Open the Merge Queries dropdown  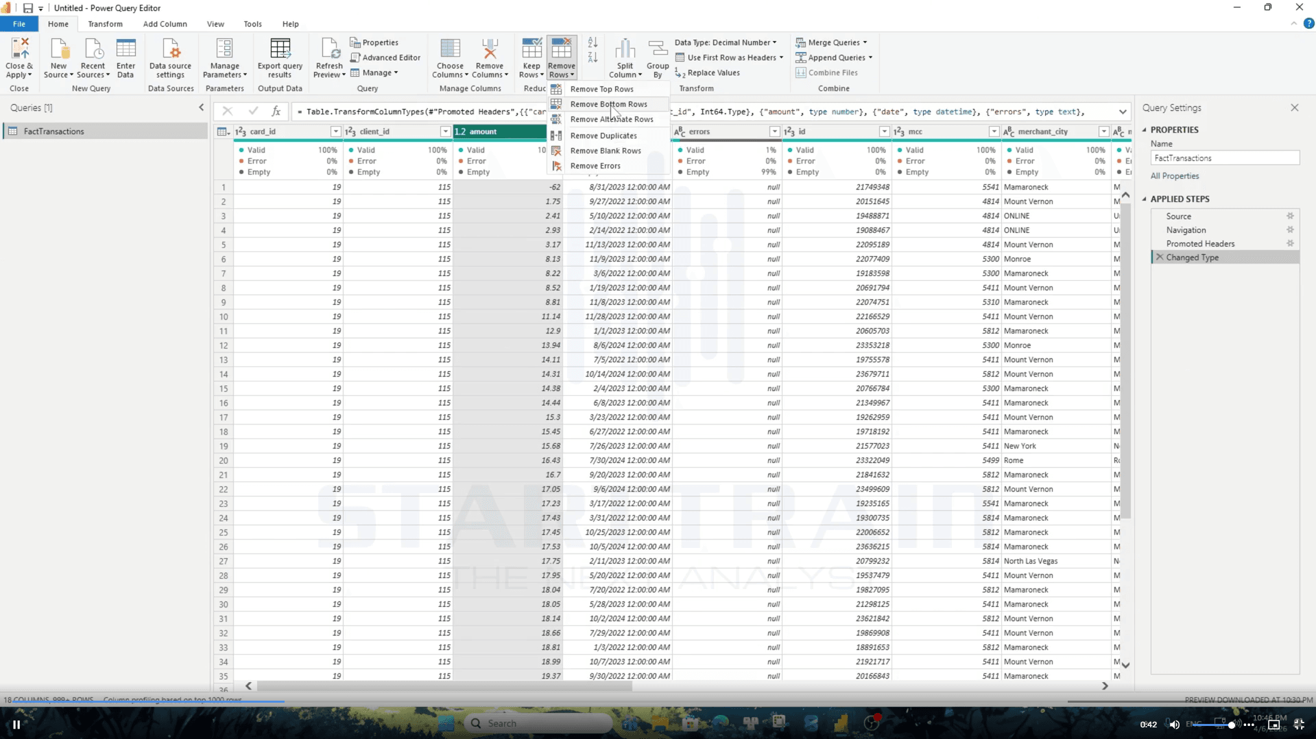[x=831, y=42]
